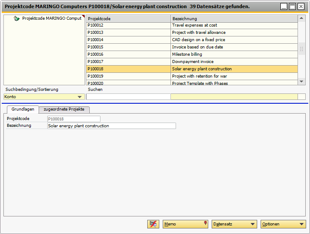Select Projektcode MARINGO Comput tree node
The width and height of the screenshot is (310, 234).
[52, 19]
